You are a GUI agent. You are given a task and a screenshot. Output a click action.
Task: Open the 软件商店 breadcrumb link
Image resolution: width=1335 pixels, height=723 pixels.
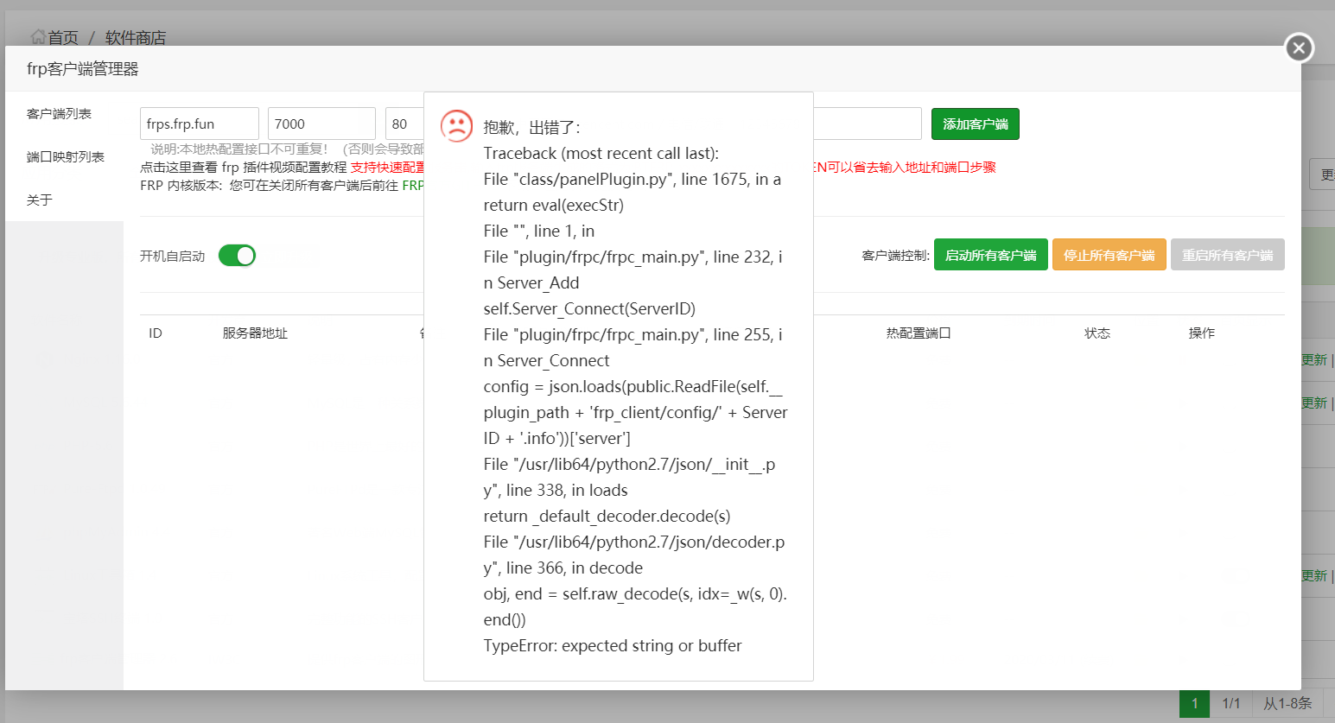click(135, 37)
